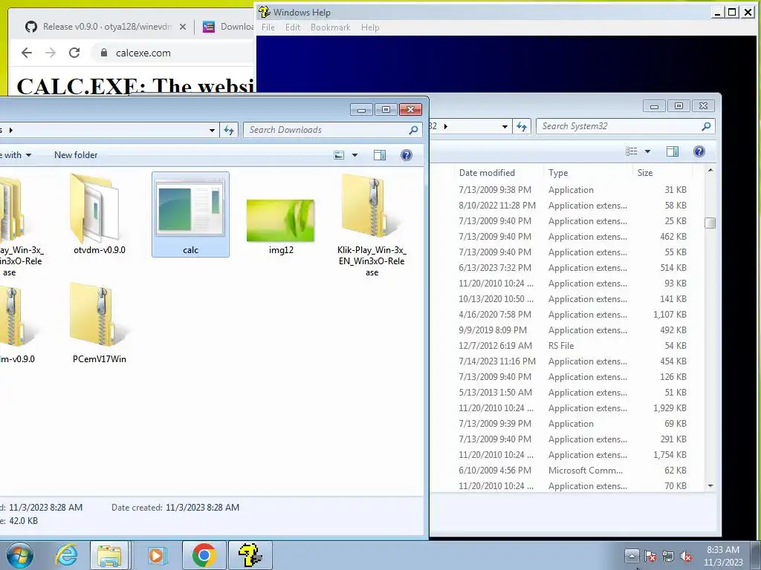The width and height of the screenshot is (761, 570).
Task: Click New folder in Downloads toolbar
Action: [x=76, y=155]
